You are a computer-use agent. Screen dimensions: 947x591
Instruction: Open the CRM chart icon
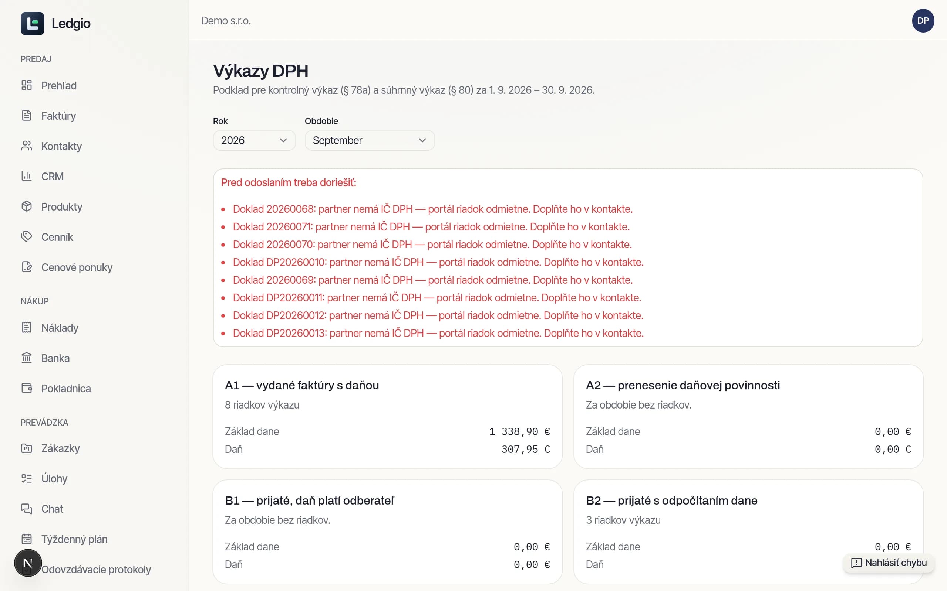(27, 176)
